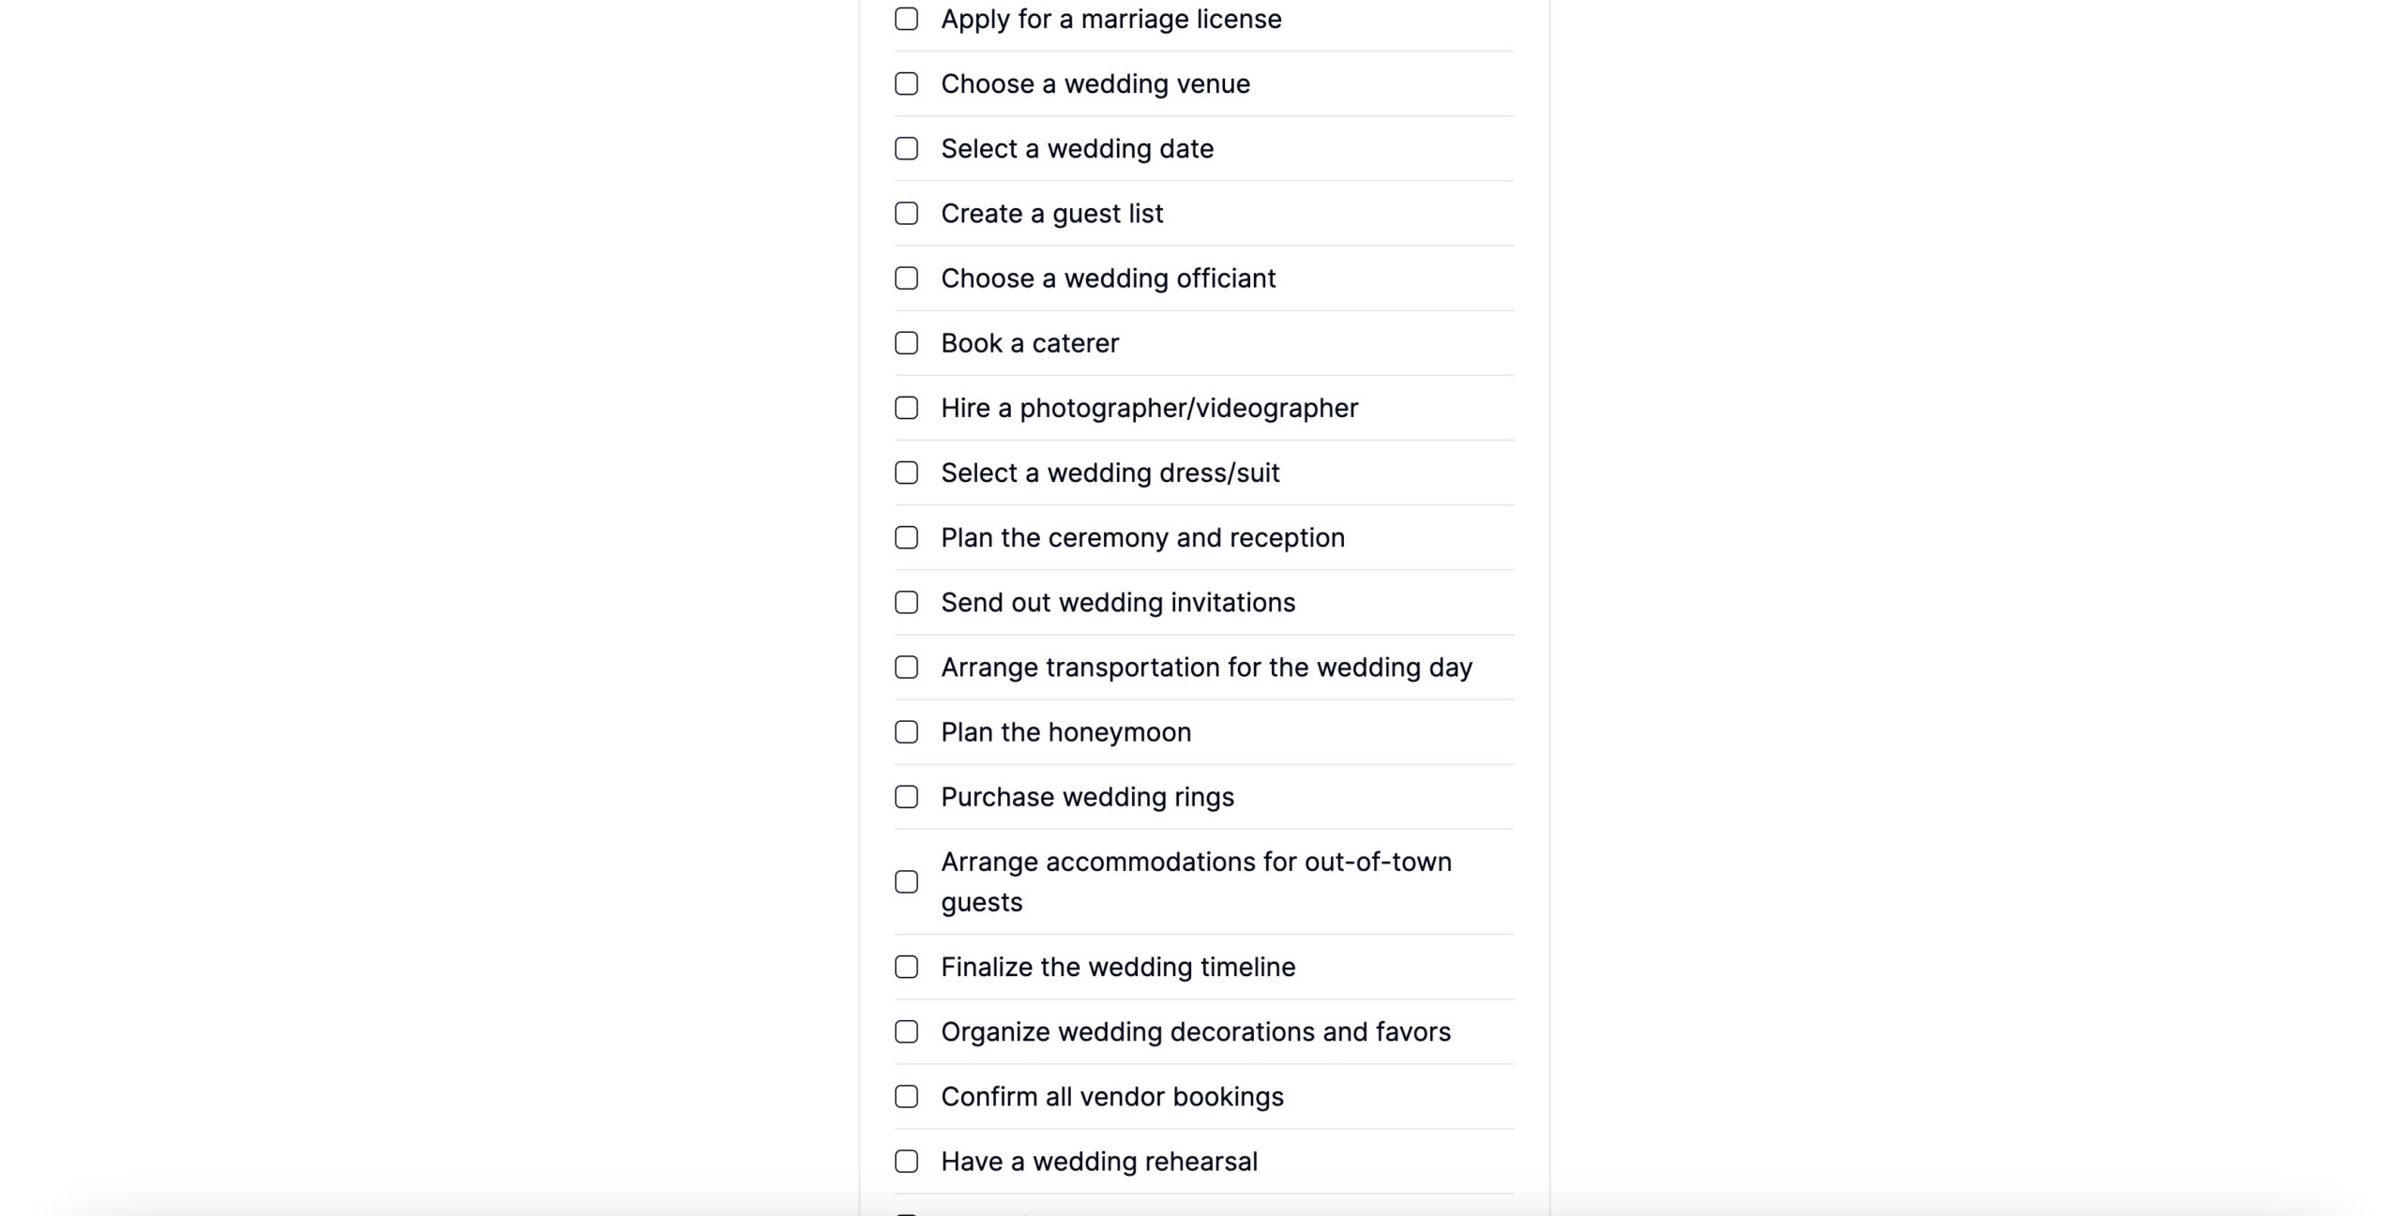Toggle the 'Choose a wedding officiant' checkbox
This screenshot has height=1216, width=2401.
[x=906, y=276]
